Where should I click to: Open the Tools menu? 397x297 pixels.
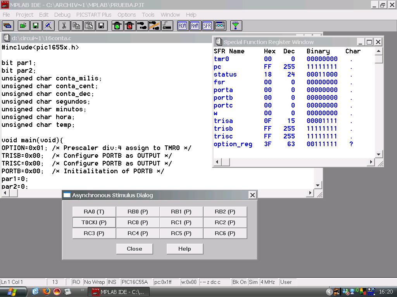click(148, 15)
